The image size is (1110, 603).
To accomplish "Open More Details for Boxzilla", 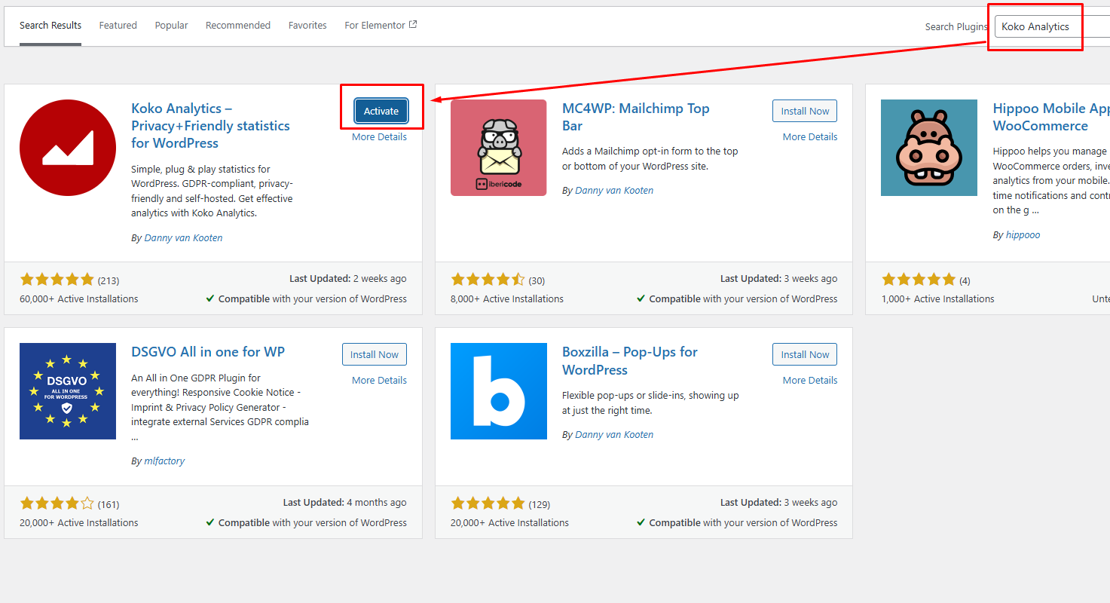I will point(809,381).
